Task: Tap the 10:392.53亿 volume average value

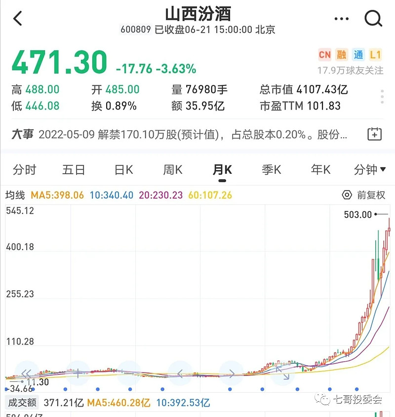Action: 183,403
